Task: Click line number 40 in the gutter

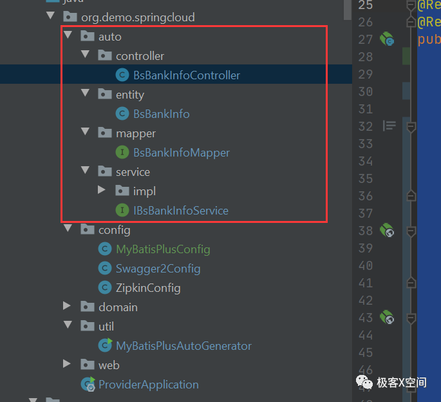Action: (x=365, y=266)
